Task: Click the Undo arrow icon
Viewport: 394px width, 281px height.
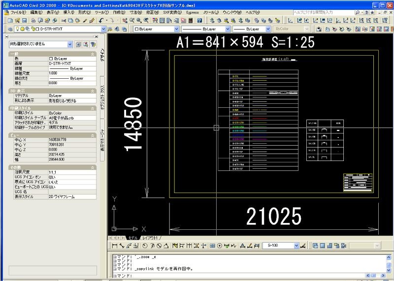Action: coord(101,21)
